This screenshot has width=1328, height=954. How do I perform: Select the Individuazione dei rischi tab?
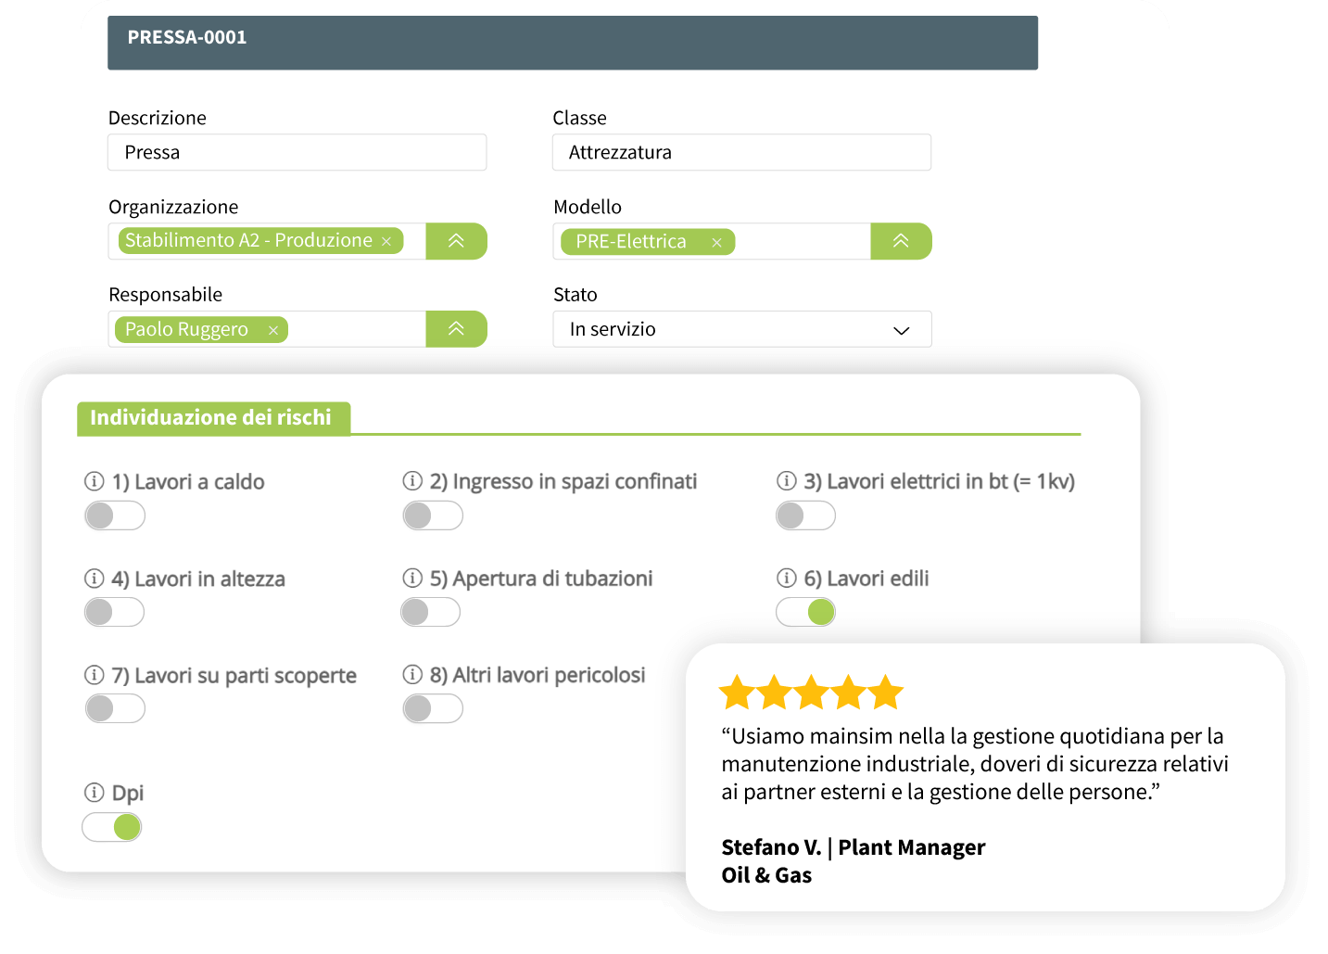click(x=213, y=418)
